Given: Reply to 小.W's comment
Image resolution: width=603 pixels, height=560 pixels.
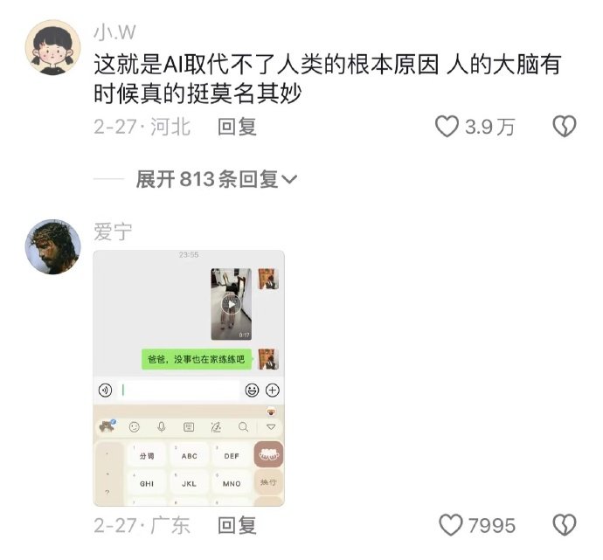Looking at the screenshot, I should click(237, 127).
